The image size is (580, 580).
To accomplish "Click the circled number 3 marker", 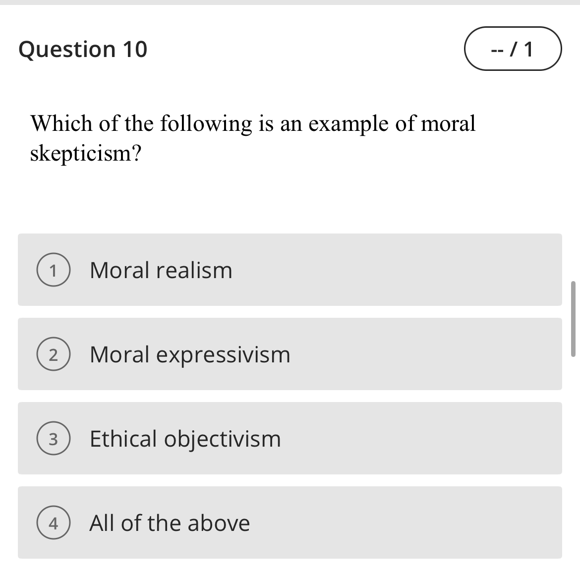I will pos(54,438).
